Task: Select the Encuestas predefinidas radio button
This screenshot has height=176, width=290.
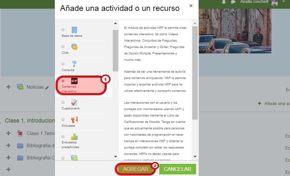Action: point(63,136)
